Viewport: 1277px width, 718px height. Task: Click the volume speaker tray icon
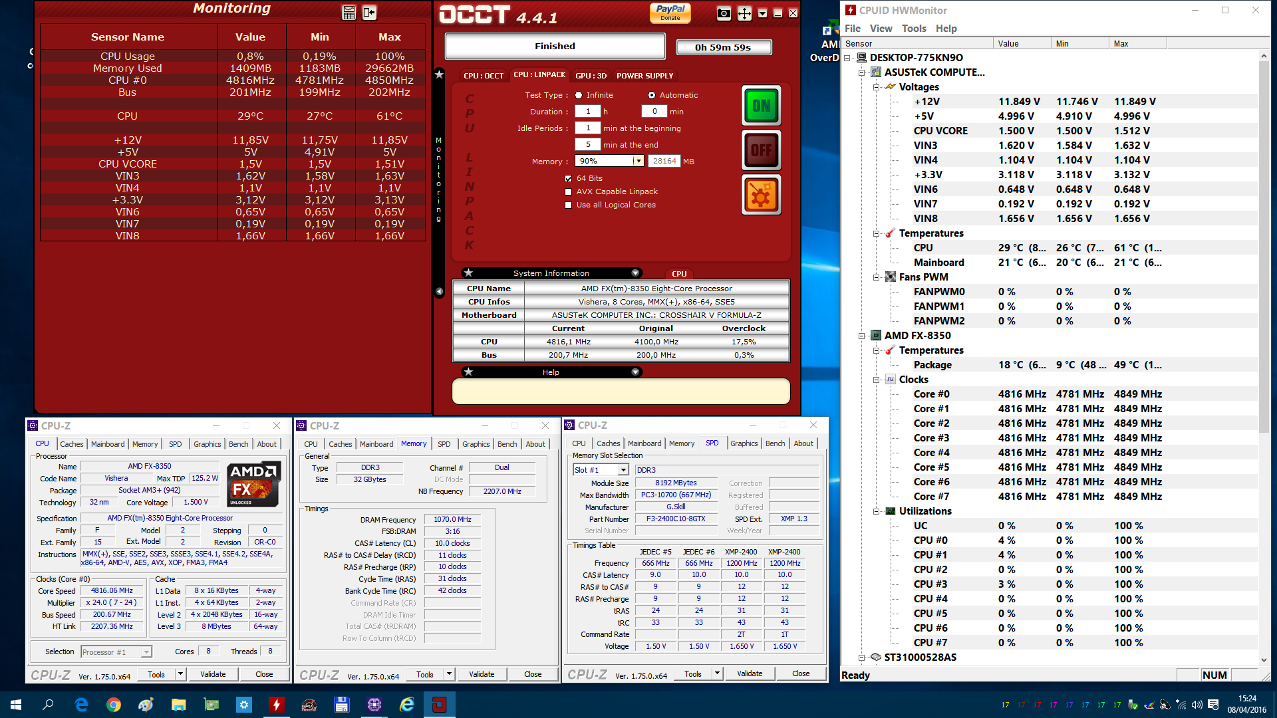[1197, 705]
